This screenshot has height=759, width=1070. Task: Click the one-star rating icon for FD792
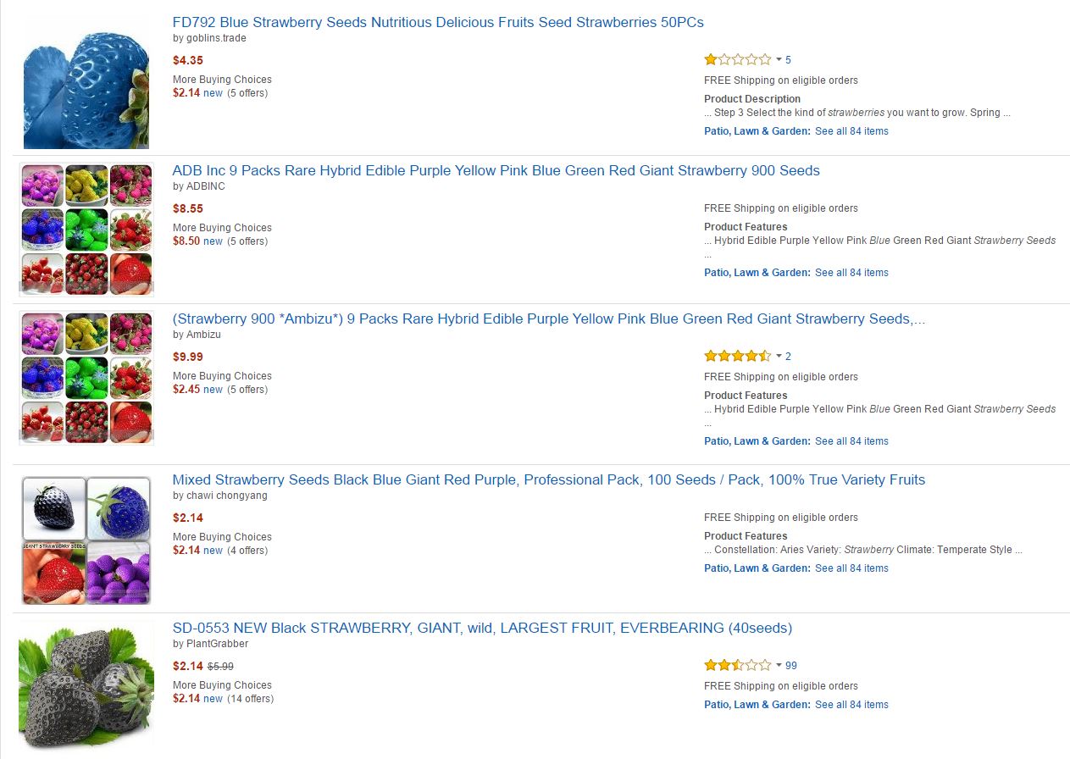coord(737,59)
